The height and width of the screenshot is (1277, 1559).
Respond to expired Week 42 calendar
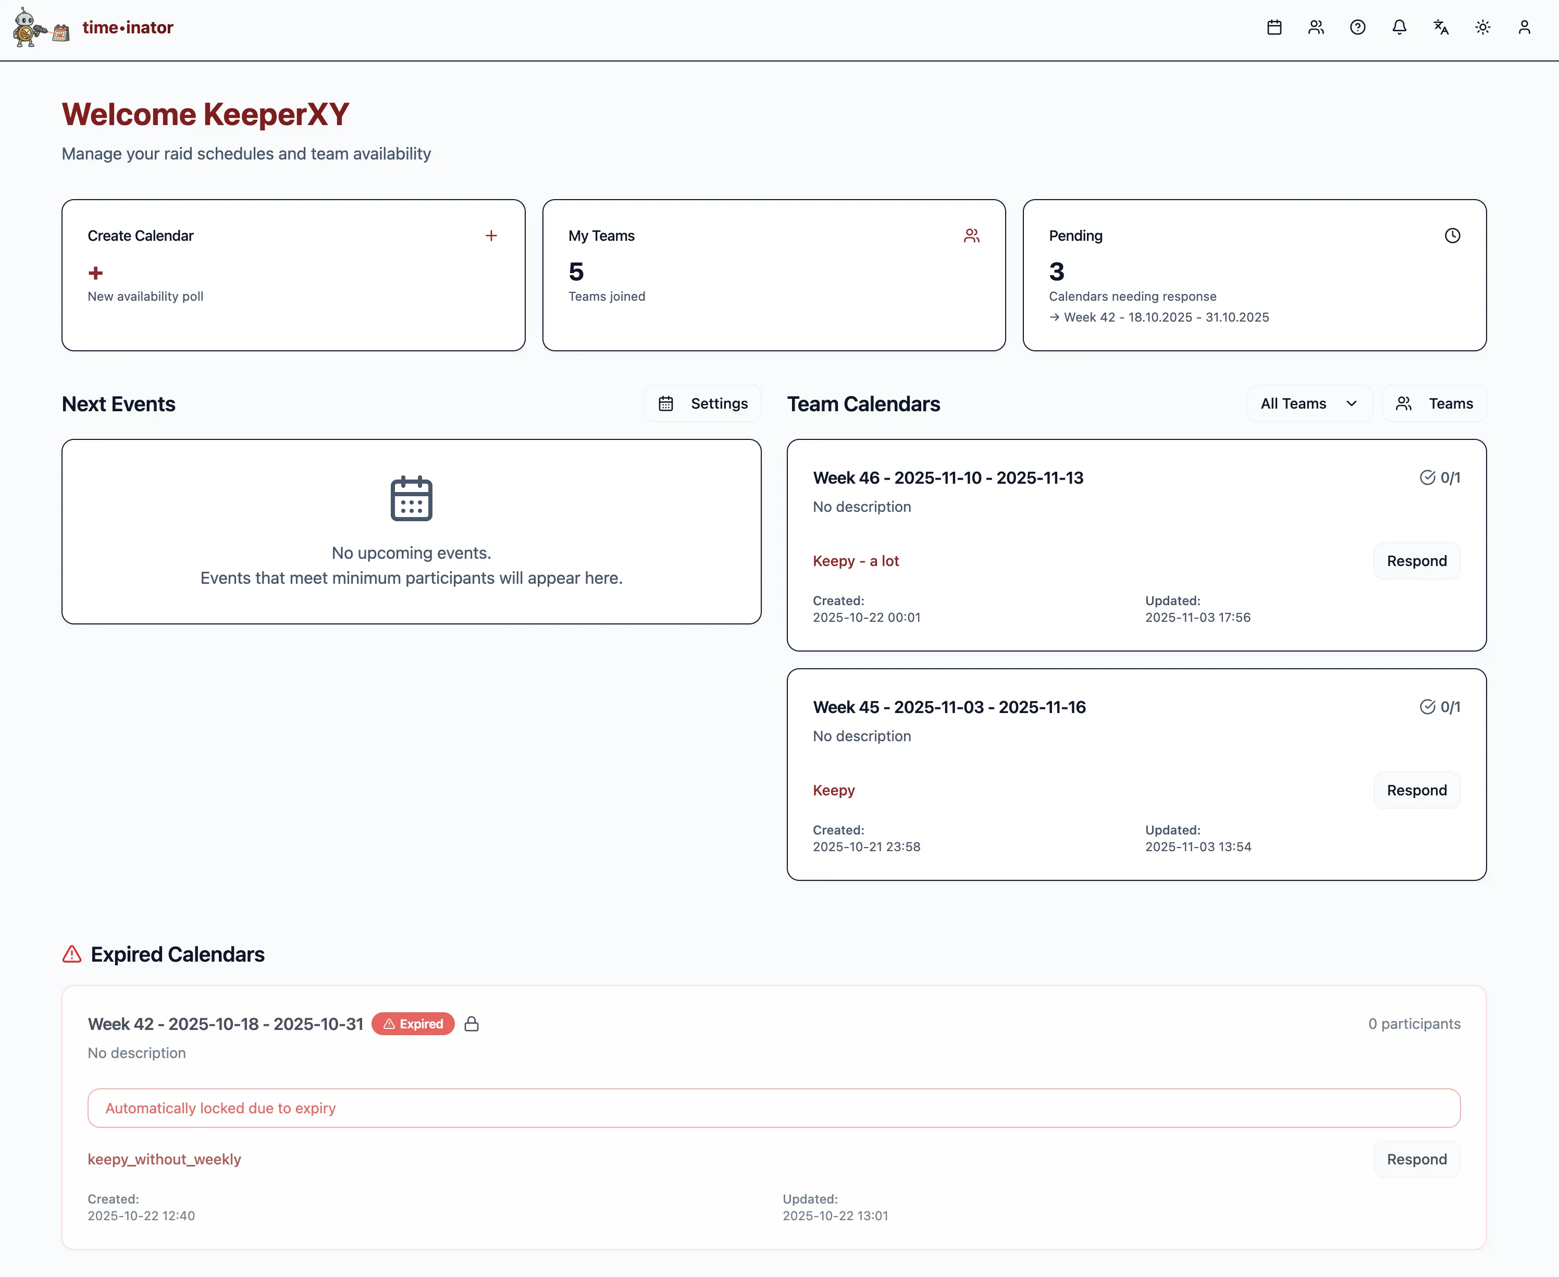click(1416, 1159)
